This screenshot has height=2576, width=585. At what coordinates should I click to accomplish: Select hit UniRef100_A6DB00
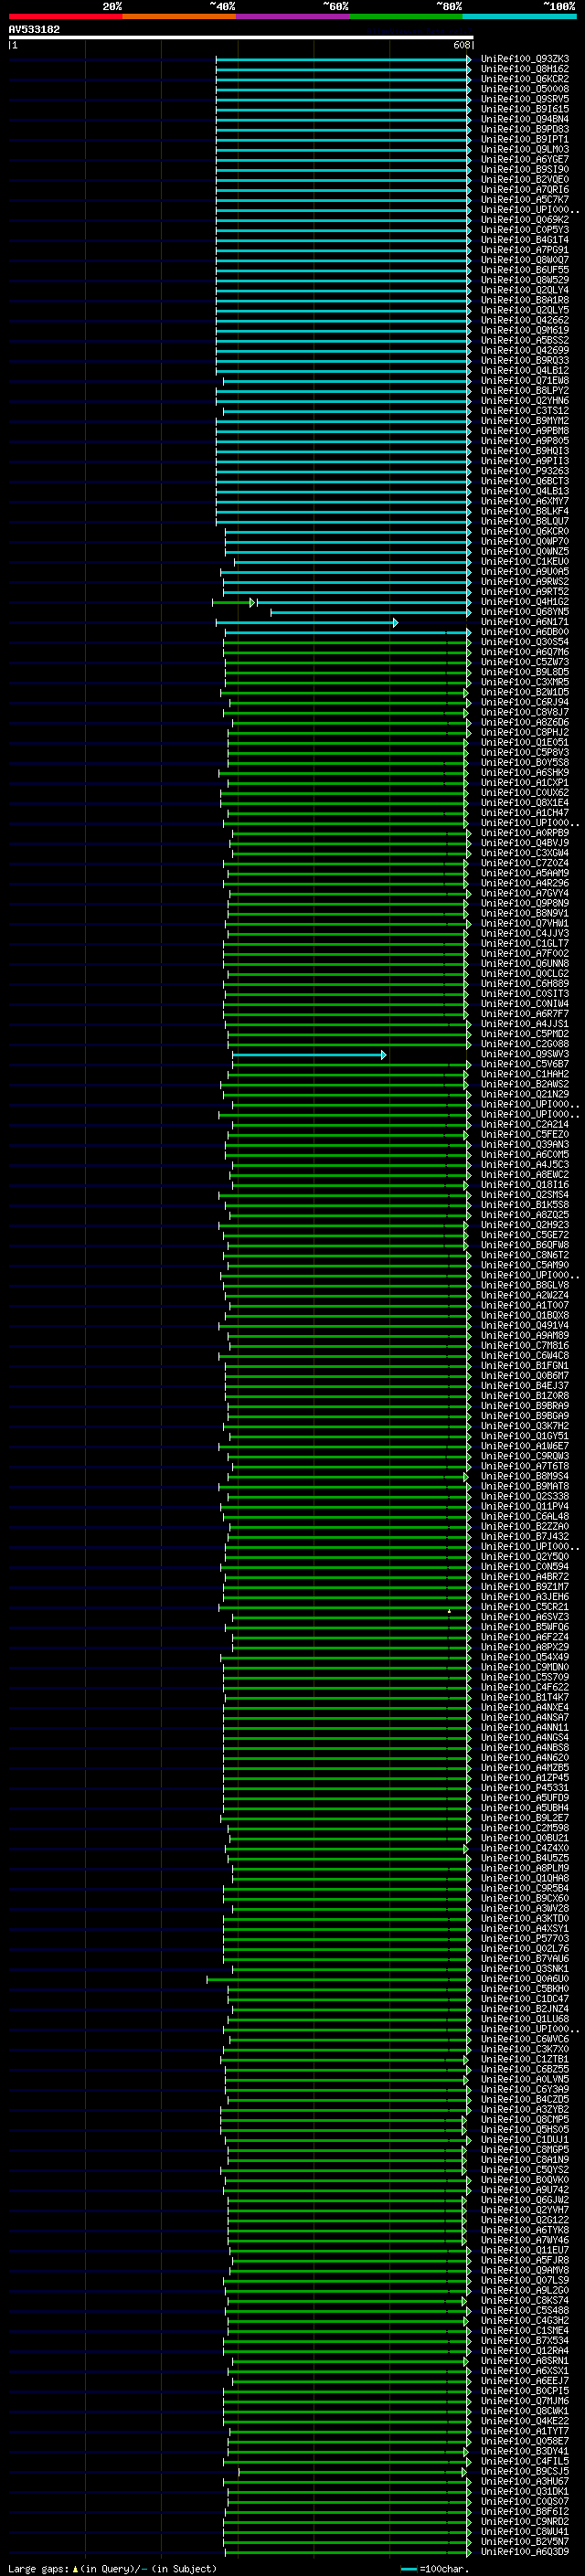pyautogui.click(x=524, y=633)
